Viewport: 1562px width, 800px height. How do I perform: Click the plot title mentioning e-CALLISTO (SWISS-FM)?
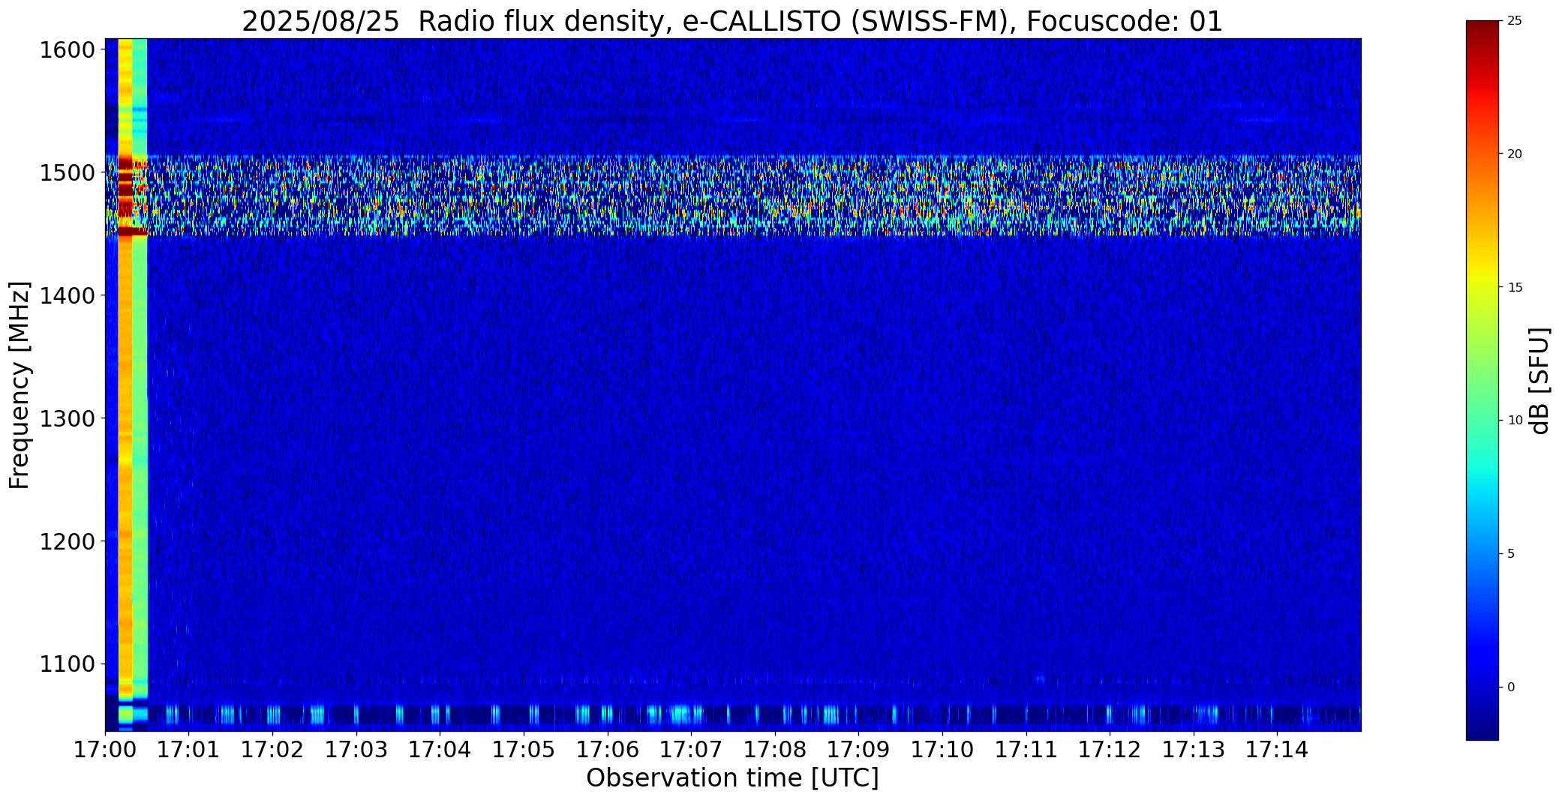tap(732, 21)
